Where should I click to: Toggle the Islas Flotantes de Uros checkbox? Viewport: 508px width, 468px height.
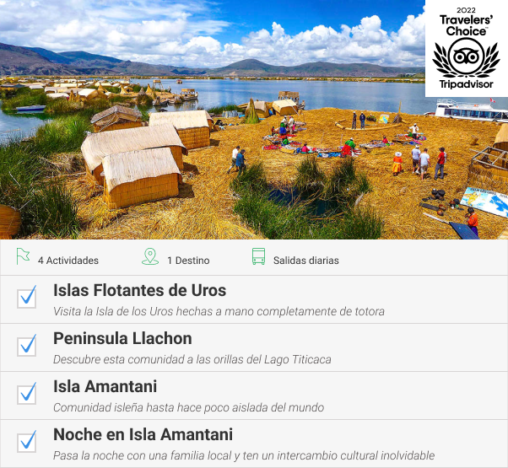[26, 298]
